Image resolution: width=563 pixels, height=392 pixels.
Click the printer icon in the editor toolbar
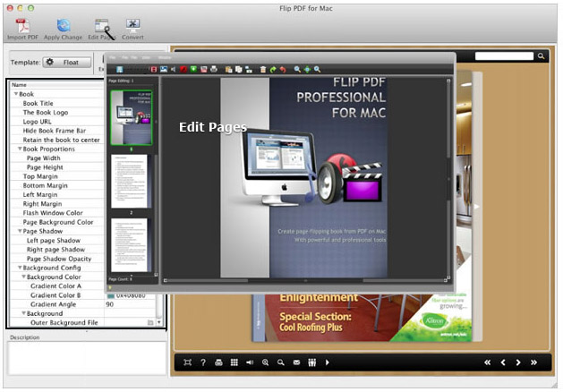(x=214, y=69)
